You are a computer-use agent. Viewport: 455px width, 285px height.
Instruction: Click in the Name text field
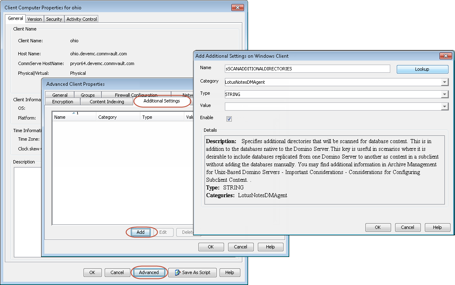[x=307, y=69]
